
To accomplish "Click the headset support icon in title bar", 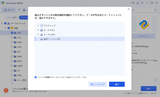I will click(133, 3).
